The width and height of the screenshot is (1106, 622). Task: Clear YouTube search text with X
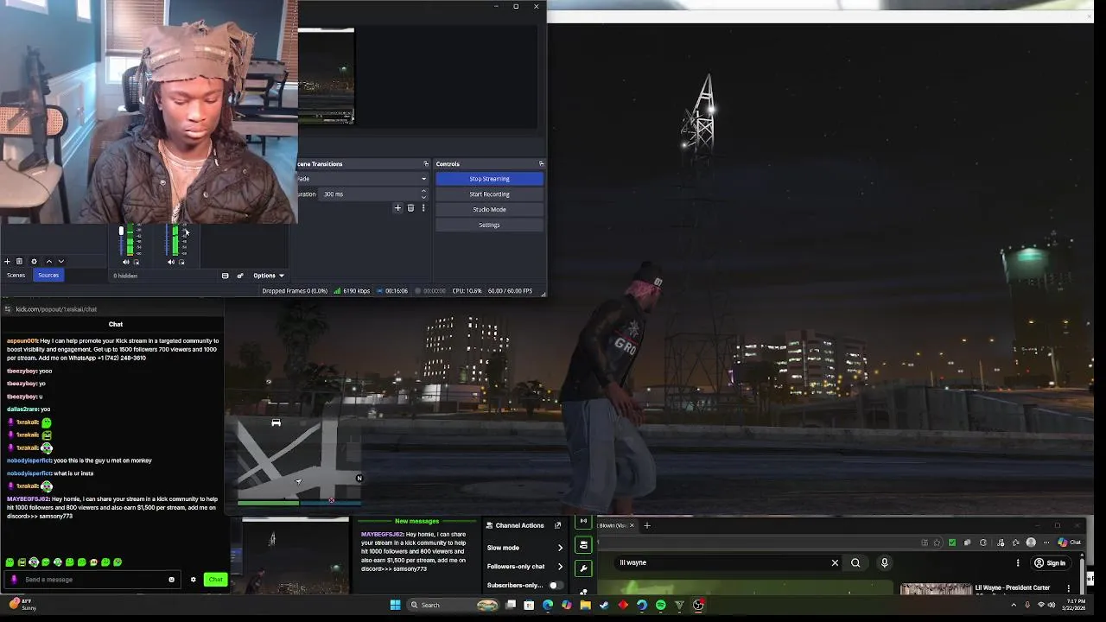(x=835, y=563)
